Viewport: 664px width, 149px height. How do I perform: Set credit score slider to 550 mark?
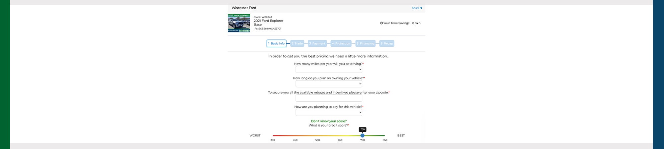(x=317, y=135)
